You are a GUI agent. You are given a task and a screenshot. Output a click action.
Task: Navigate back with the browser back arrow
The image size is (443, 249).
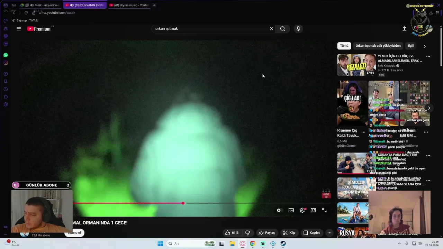14,13
